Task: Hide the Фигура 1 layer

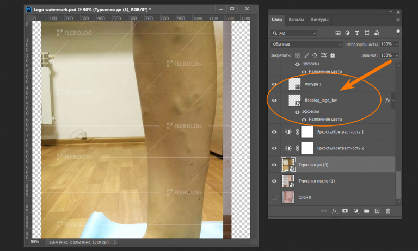Action: point(274,84)
